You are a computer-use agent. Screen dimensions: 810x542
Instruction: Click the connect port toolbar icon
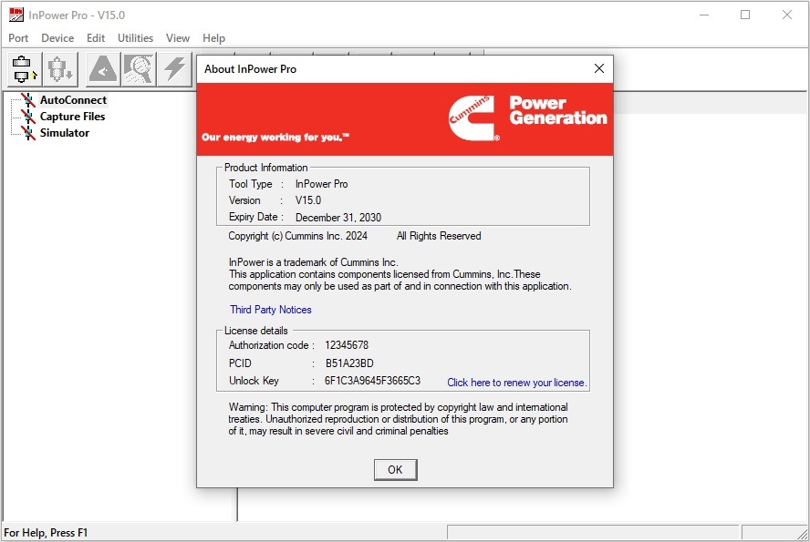23,69
